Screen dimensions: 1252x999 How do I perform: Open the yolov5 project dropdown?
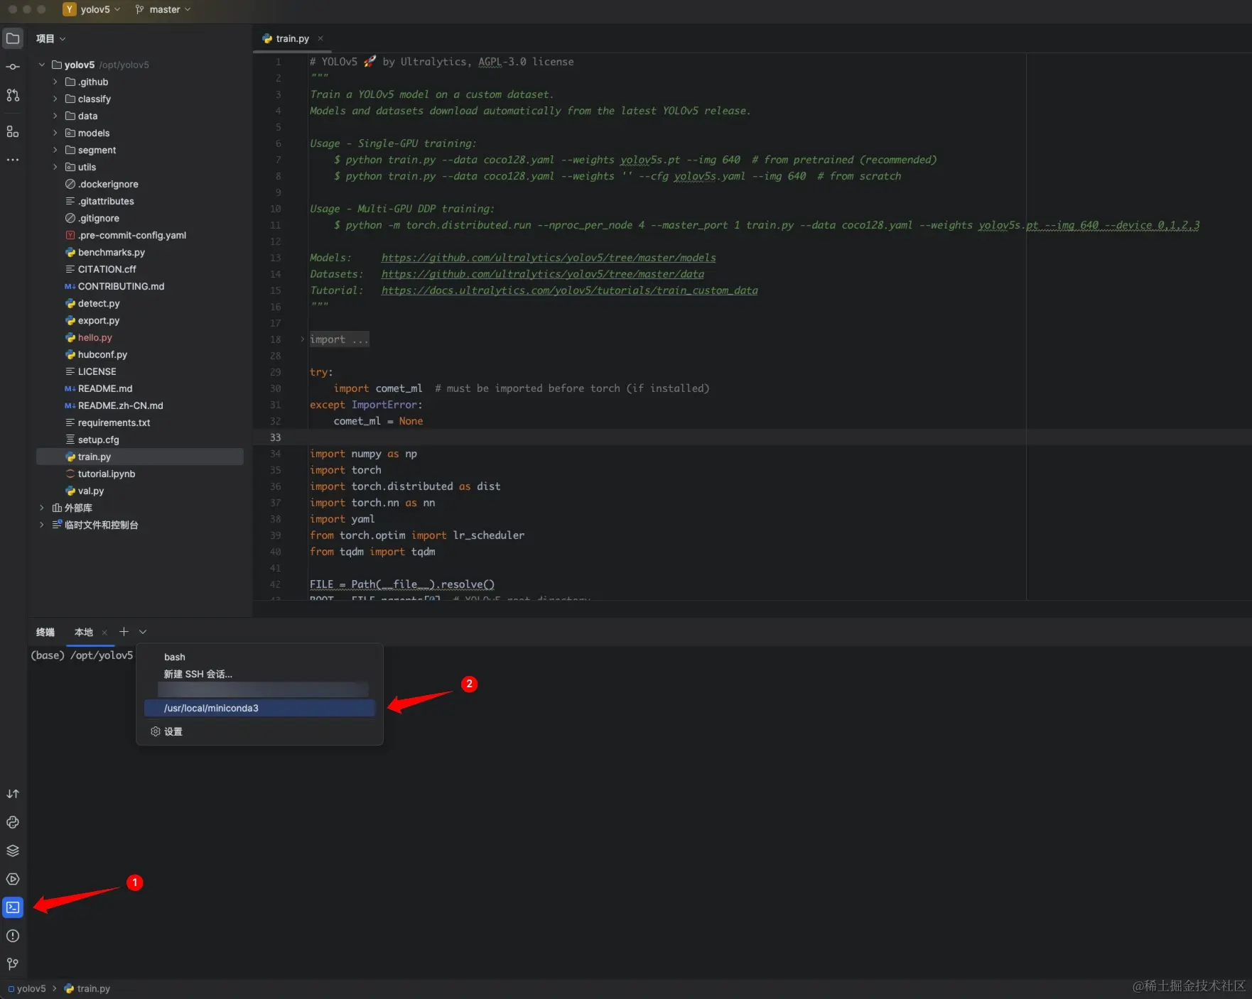point(100,9)
